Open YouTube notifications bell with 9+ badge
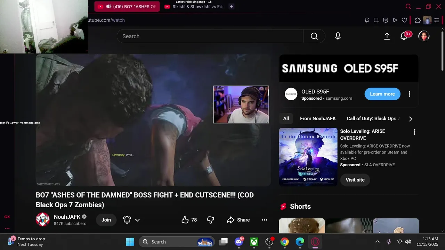 coord(404,36)
